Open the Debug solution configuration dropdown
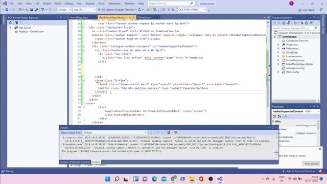The image size is (327, 184). coord(64,10)
